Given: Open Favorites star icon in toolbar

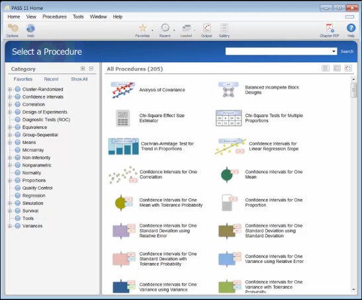Looking at the screenshot, I should click(x=143, y=28).
